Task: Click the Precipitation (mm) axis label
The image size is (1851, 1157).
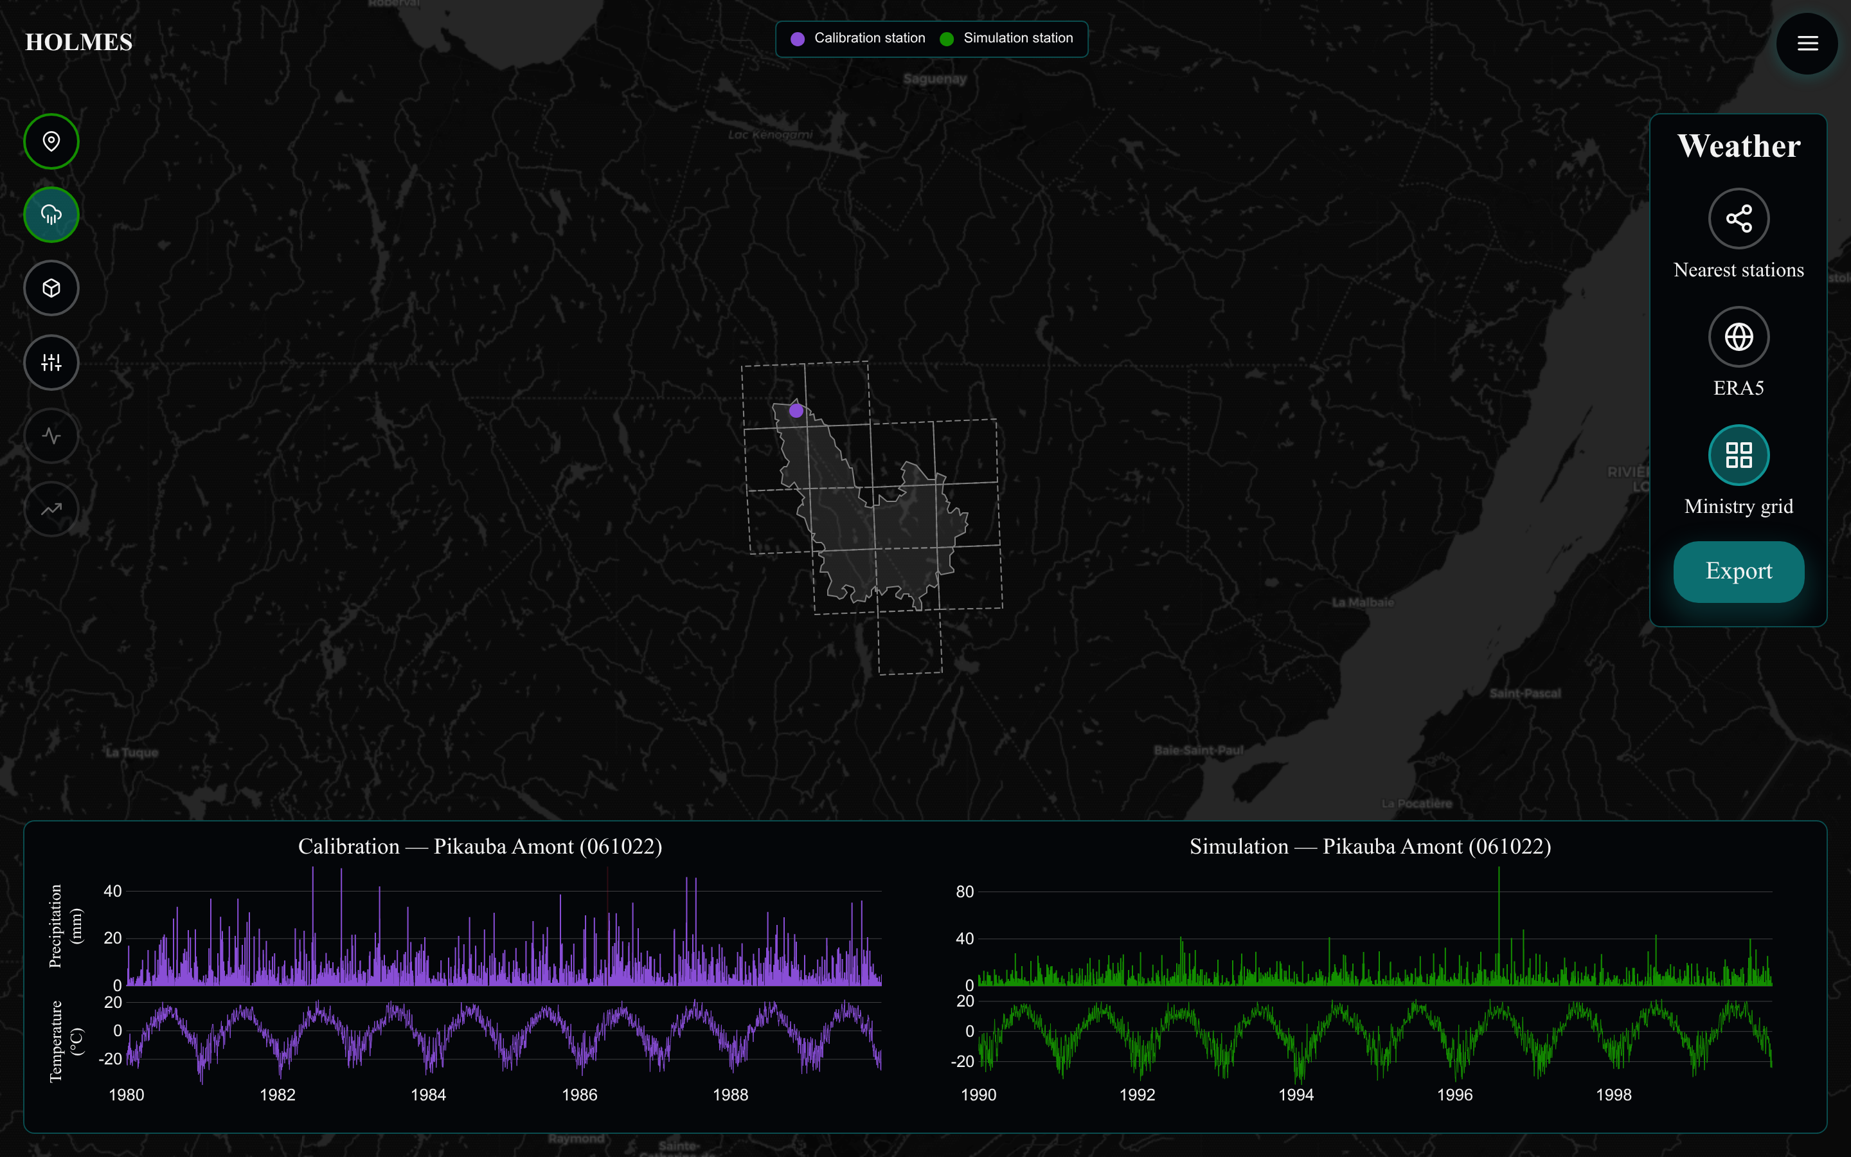Action: (x=65, y=926)
